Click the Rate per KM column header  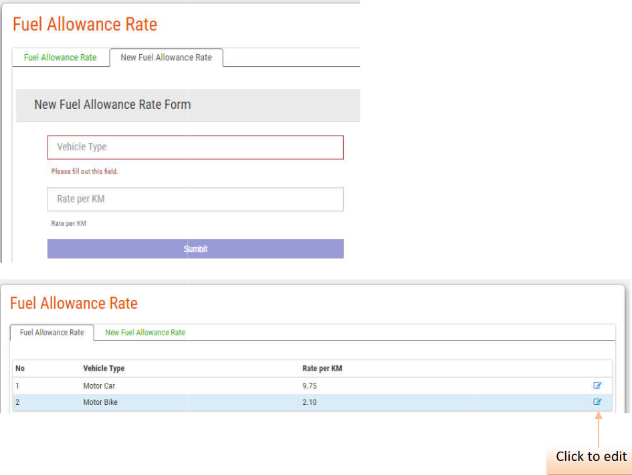322,368
